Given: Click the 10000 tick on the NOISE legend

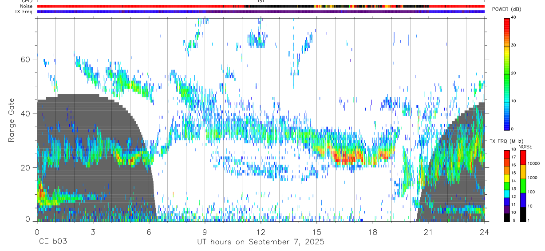Looking at the screenshot, I should click(534, 164).
